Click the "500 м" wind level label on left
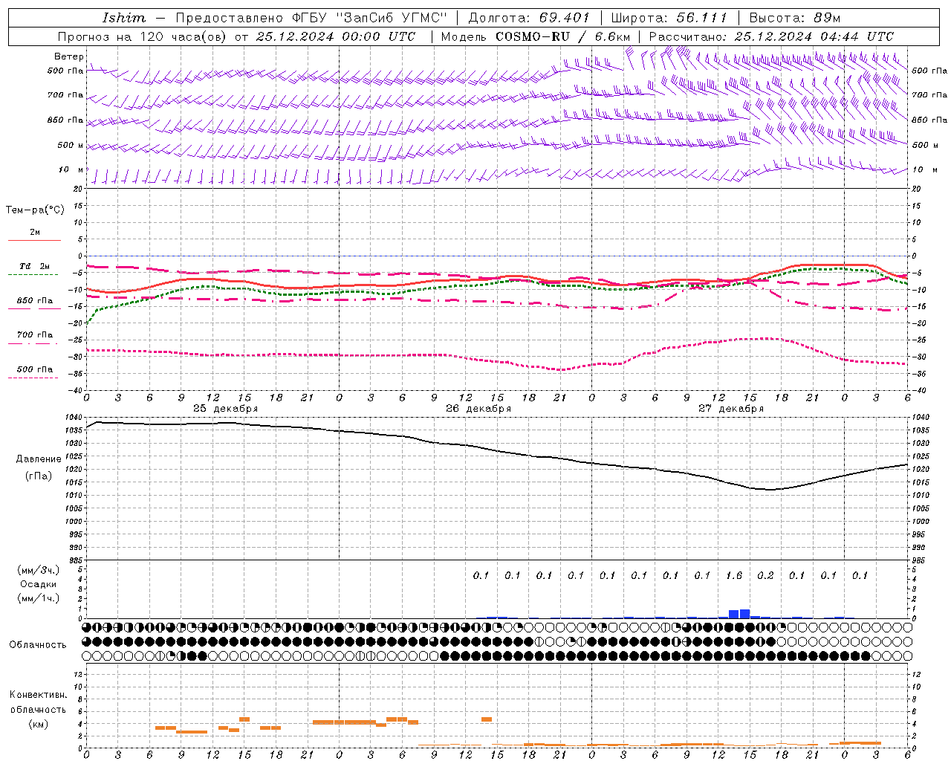Screen dimensions: 951x761 [x=71, y=146]
